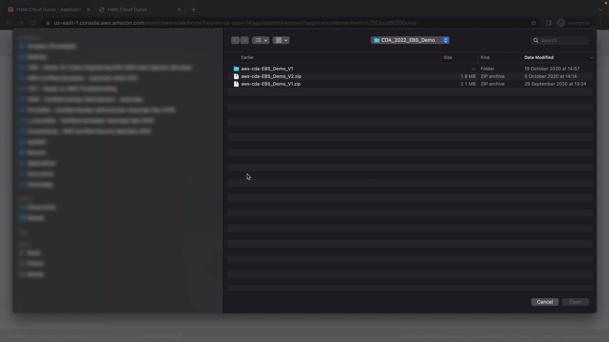Open a new browser tab with plus icon
The image size is (609, 342).
193,9
